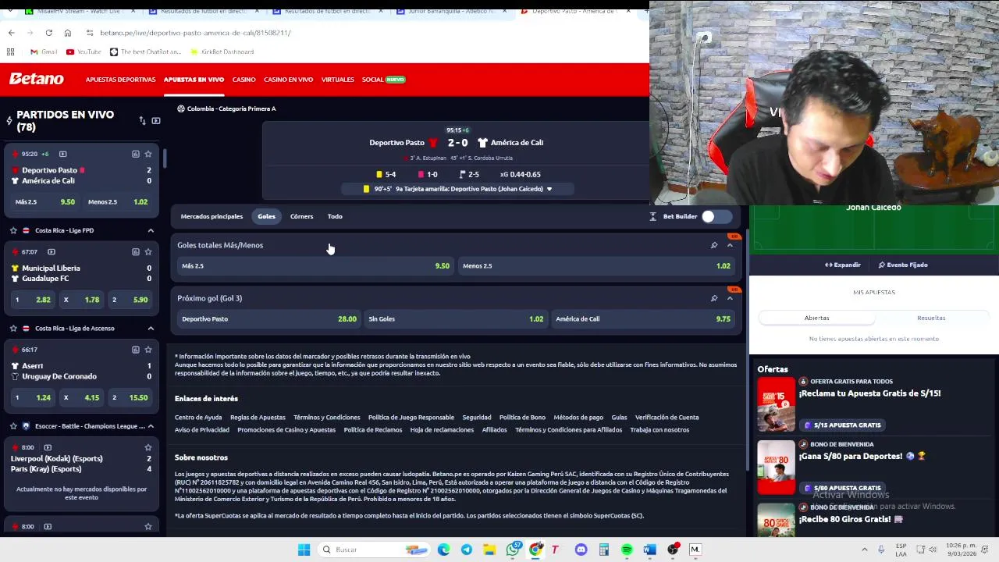Click the video stream icon in Partidos en Vivo header
The height and width of the screenshot is (562, 999).
[156, 120]
